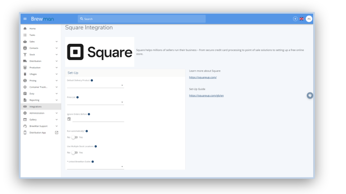The height and width of the screenshot is (194, 346).
Task: Click the Home sidebar icon
Action: 25,29
